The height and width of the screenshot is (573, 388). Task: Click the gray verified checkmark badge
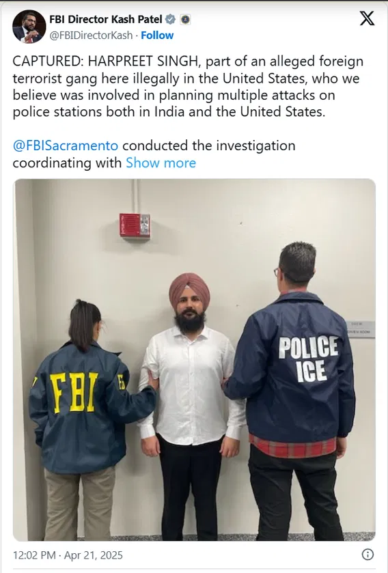pyautogui.click(x=170, y=19)
